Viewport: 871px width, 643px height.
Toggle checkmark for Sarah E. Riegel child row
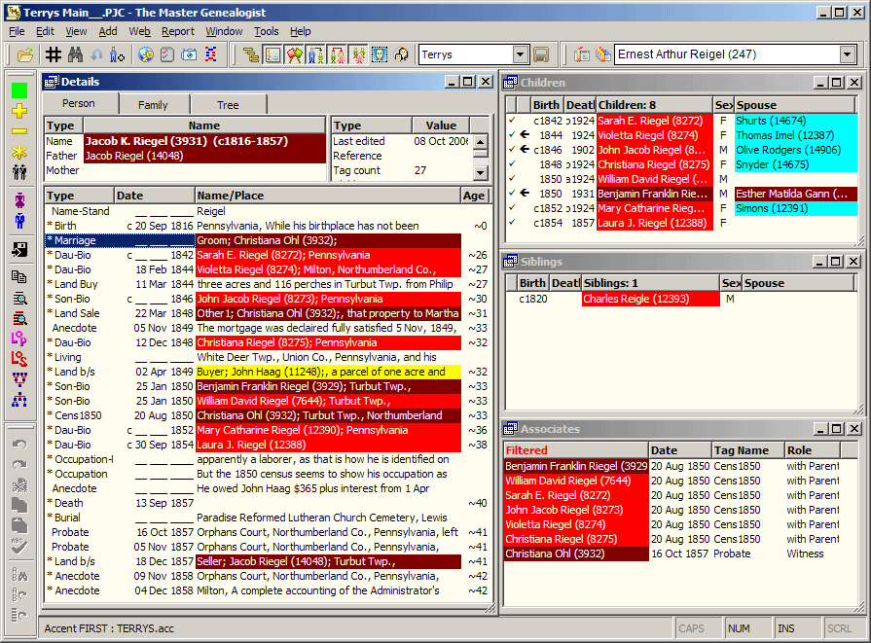point(512,121)
